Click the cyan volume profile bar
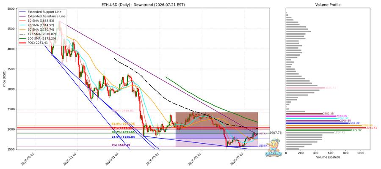The image size is (381, 169). click(312, 118)
